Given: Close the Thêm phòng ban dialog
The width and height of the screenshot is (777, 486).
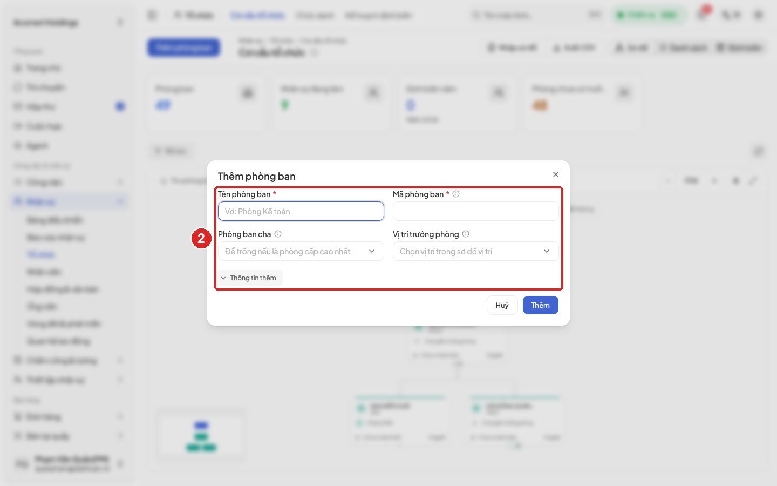Looking at the screenshot, I should tap(556, 174).
